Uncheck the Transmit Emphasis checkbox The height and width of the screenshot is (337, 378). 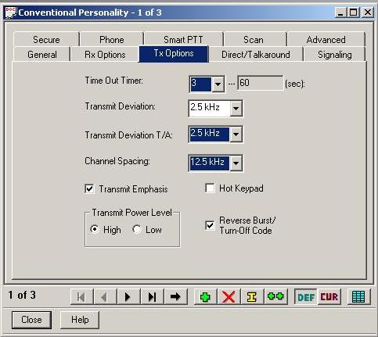tap(89, 188)
